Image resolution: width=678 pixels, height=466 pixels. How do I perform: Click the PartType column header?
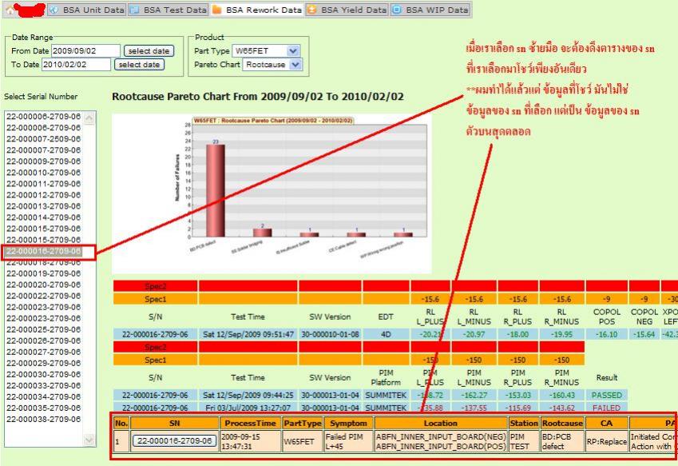click(x=303, y=423)
